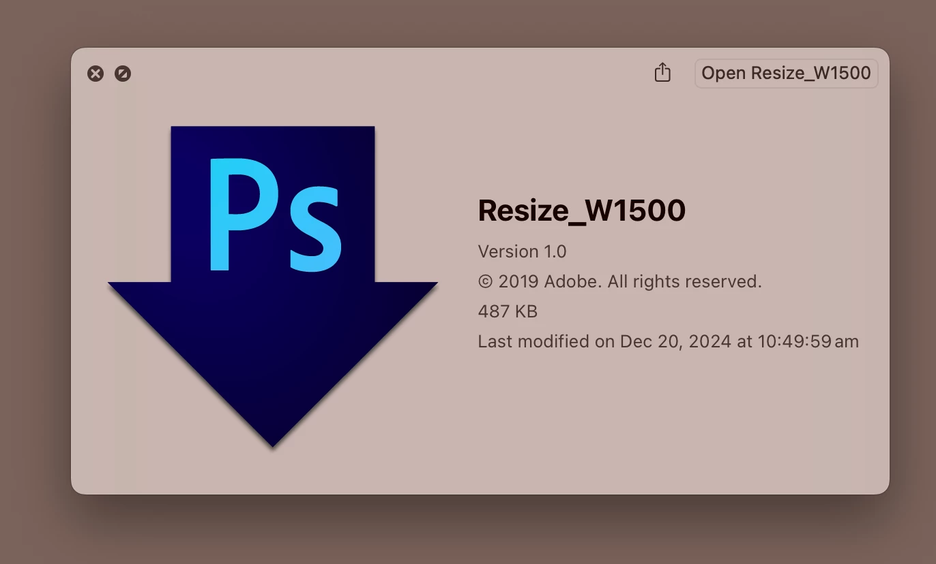Click the © 2019 Adobe copyright line
Screen dimensions: 936x564
619,281
